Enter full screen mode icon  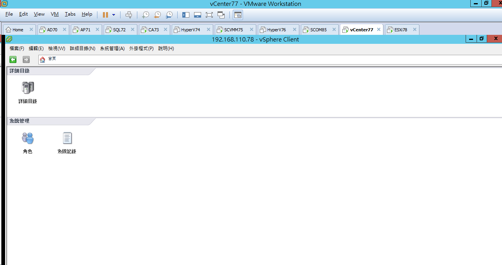pyautogui.click(x=209, y=15)
